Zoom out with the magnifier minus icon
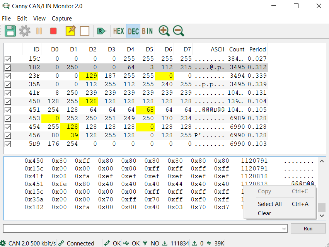Image resolution: width=329 pixels, height=247 pixels. tap(179, 31)
